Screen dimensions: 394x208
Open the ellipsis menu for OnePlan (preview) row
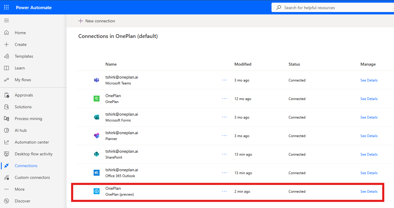tap(224, 191)
